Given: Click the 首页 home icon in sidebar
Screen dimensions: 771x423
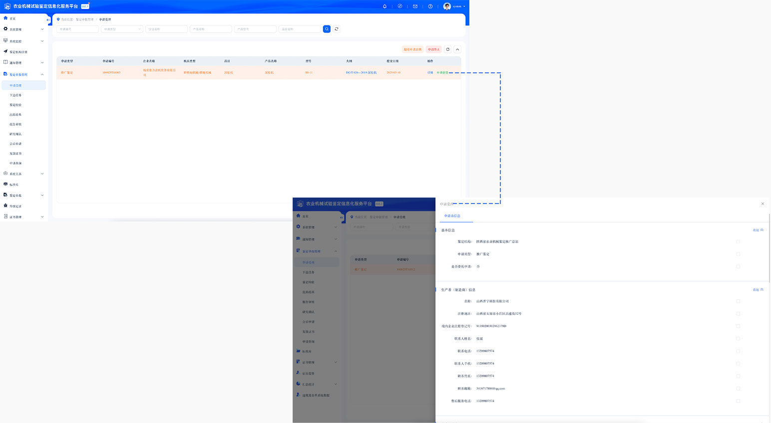Looking at the screenshot, I should click(6, 18).
